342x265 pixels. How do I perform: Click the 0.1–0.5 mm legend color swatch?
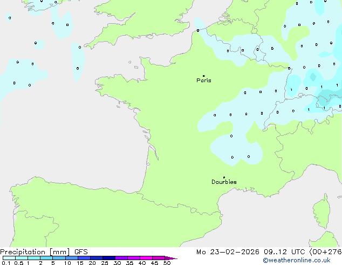click(x=9, y=258)
